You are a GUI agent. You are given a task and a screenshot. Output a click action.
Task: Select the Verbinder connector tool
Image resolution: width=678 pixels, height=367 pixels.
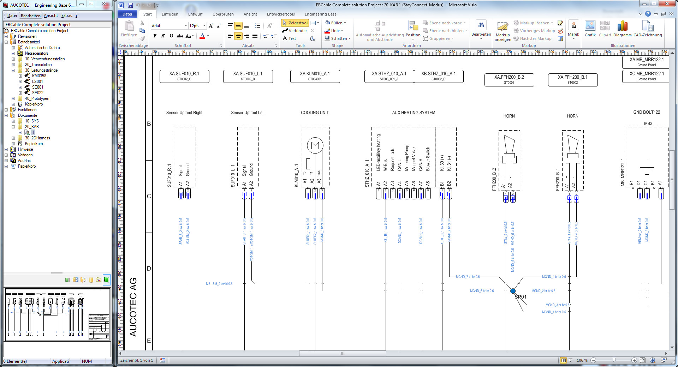click(295, 31)
